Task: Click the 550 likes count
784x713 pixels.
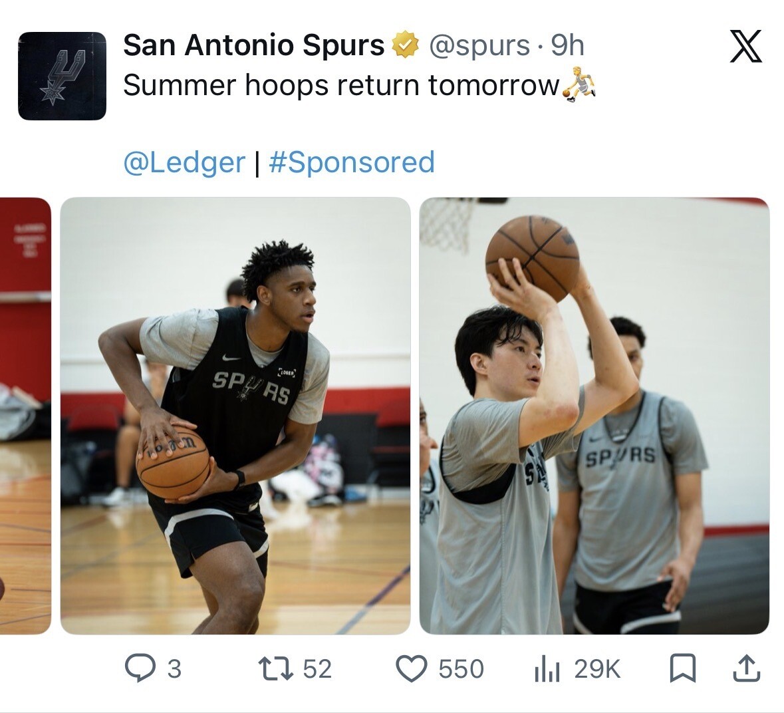Action: (x=461, y=669)
